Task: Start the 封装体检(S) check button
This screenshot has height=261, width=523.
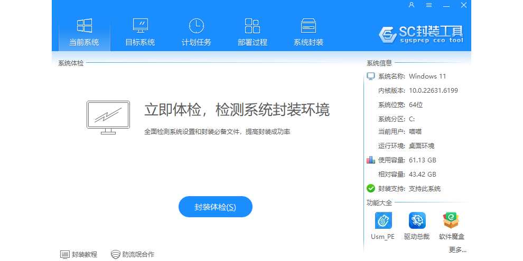Action: point(216,207)
